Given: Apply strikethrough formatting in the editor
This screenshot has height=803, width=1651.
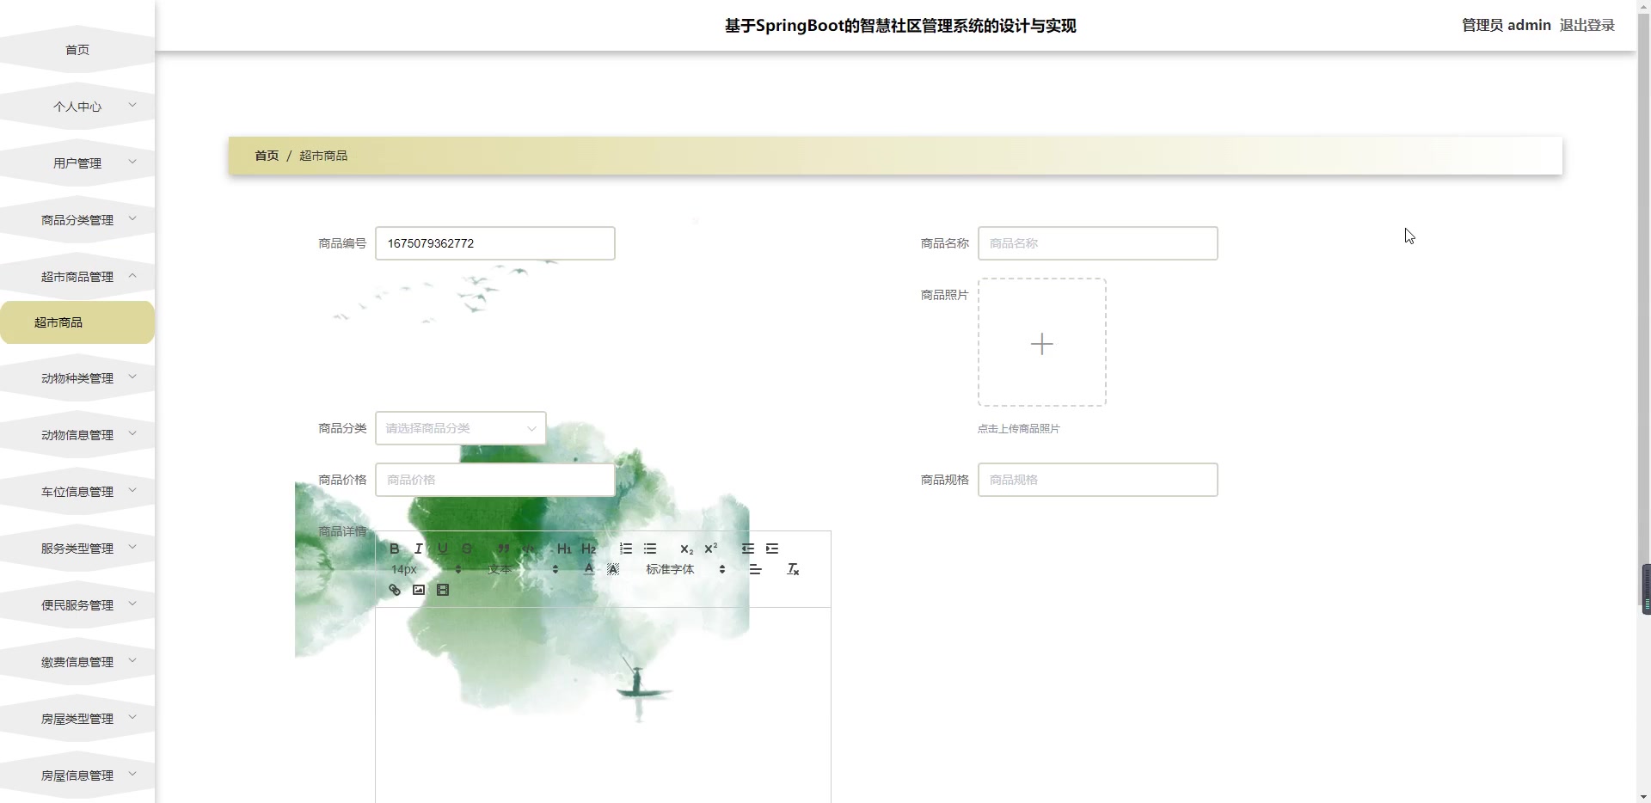Looking at the screenshot, I should coord(467,549).
